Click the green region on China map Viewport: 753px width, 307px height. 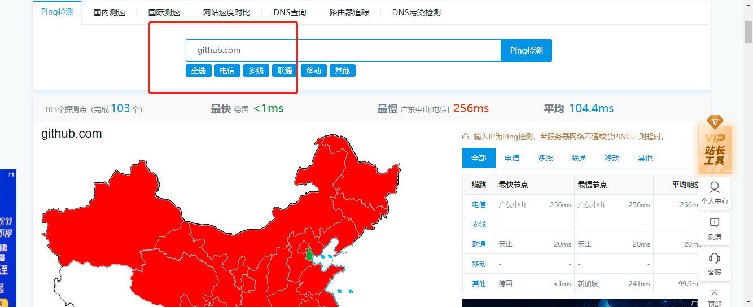(x=309, y=253)
